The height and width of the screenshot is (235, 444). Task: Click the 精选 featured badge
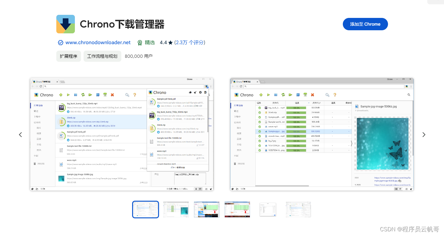[x=146, y=43]
